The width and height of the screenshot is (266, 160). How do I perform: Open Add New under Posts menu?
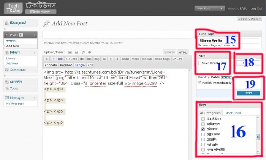(13, 46)
